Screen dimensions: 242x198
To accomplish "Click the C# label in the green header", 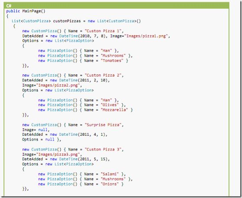I will coord(9,6).
